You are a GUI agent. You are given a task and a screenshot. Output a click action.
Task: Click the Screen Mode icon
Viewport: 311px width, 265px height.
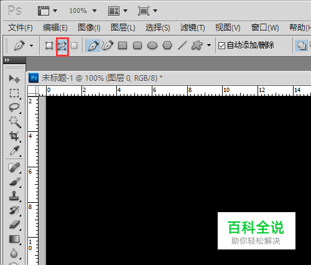point(144,11)
